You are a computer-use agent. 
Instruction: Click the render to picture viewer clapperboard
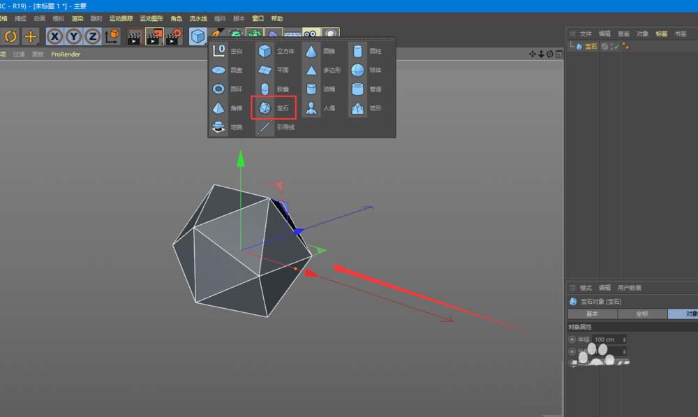click(154, 36)
